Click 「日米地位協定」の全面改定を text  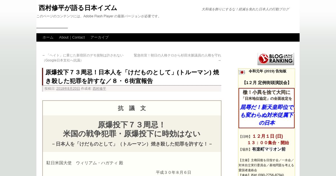click(x=267, y=99)
